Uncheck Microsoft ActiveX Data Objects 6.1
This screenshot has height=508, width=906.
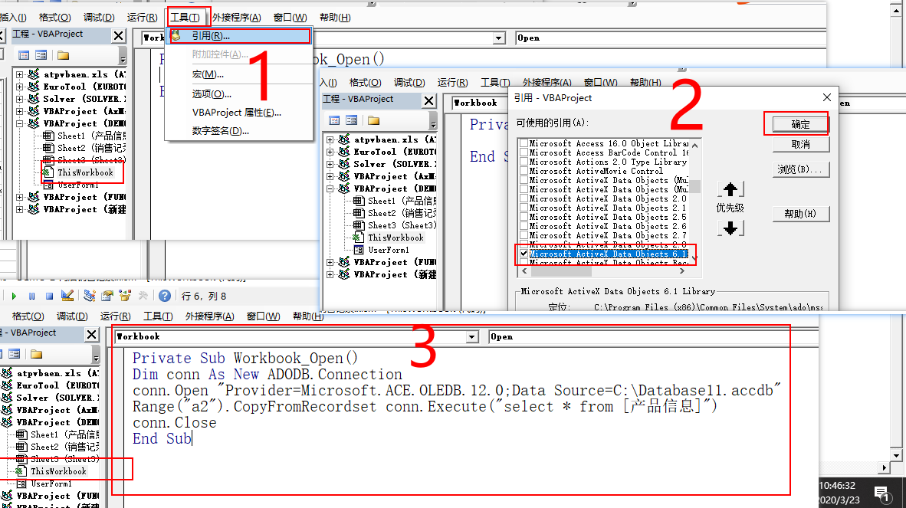tap(524, 254)
